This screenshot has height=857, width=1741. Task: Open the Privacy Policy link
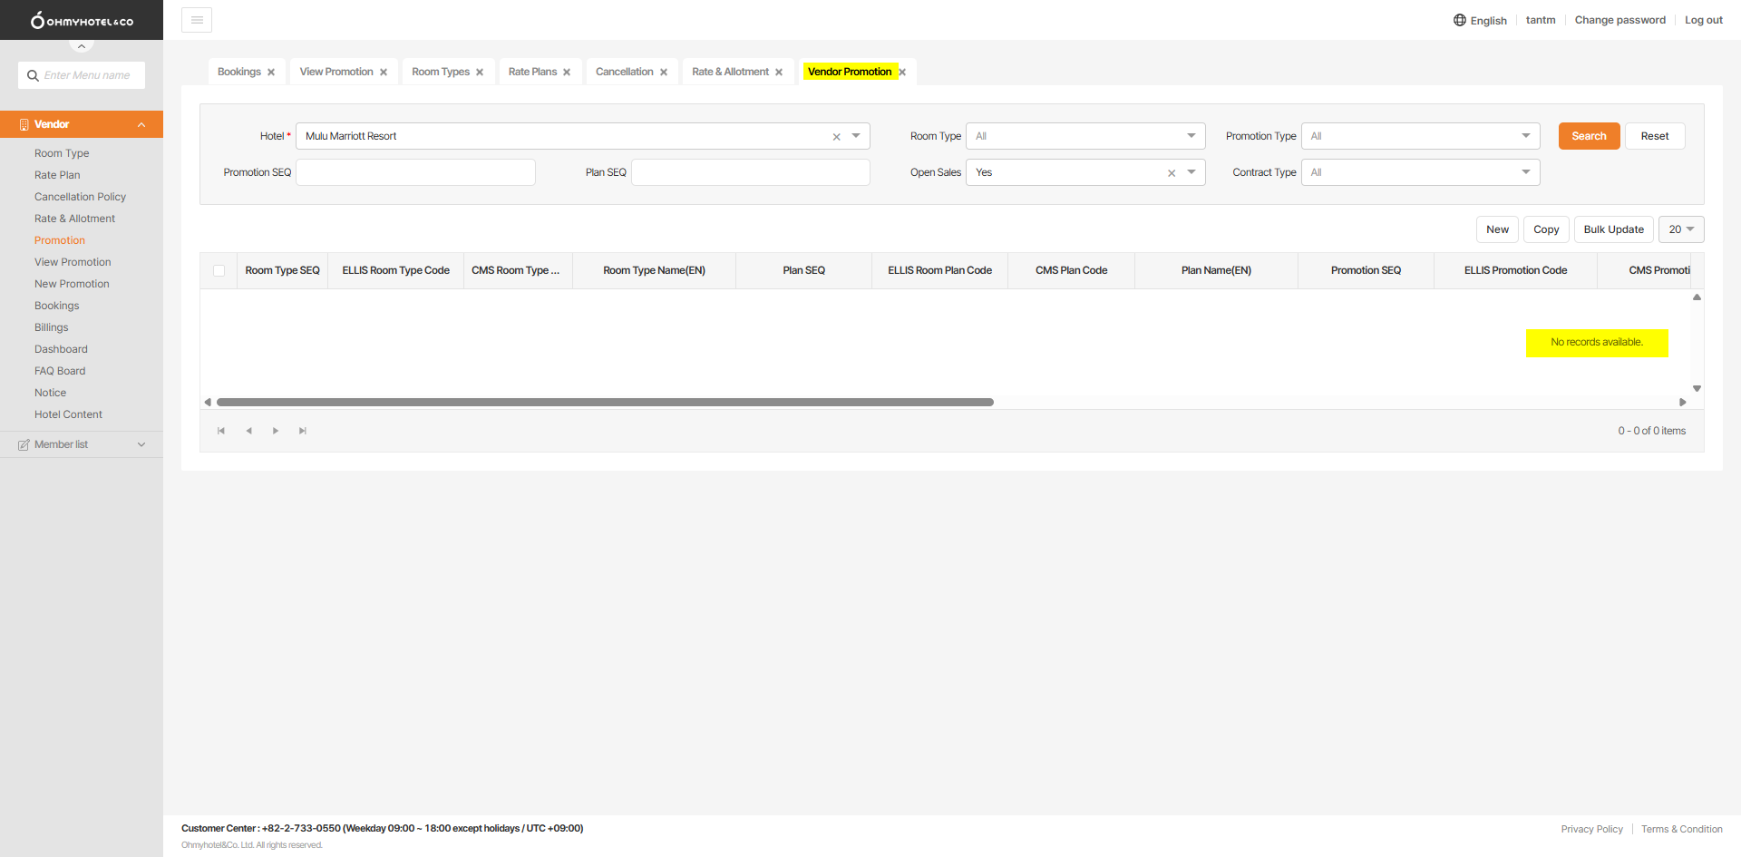pos(1592,829)
